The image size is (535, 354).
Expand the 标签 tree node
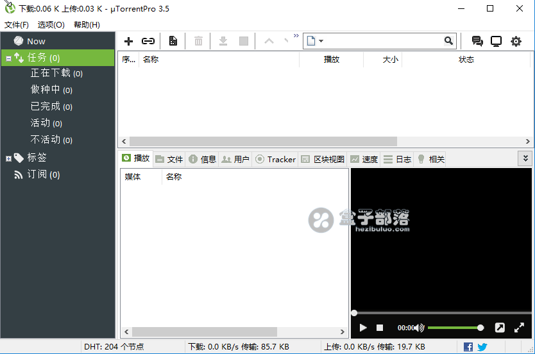(x=8, y=158)
